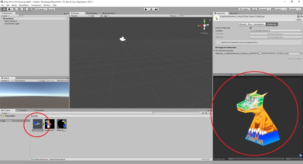Toggle 2D scene view mode
The height and width of the screenshot is (164, 303).
point(92,16)
